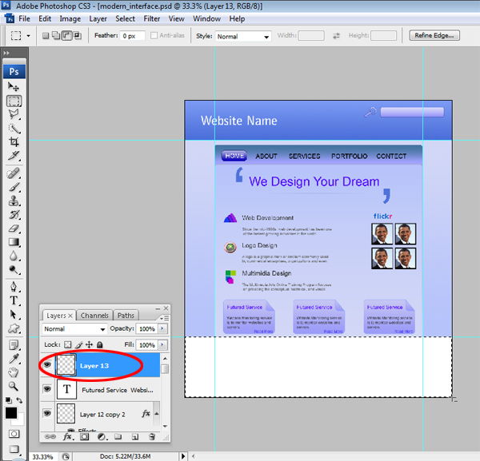The image size is (480, 461).
Task: Select the Move tool
Action: tap(14, 87)
